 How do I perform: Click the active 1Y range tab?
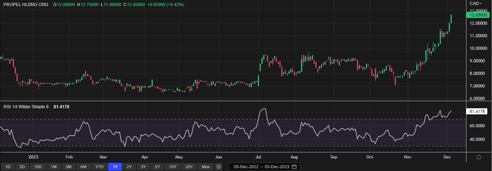coord(115,167)
